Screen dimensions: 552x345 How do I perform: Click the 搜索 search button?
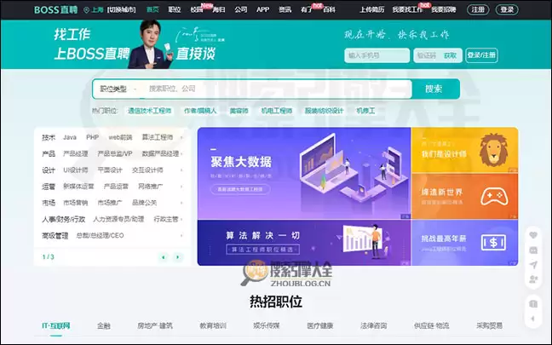[x=434, y=89]
